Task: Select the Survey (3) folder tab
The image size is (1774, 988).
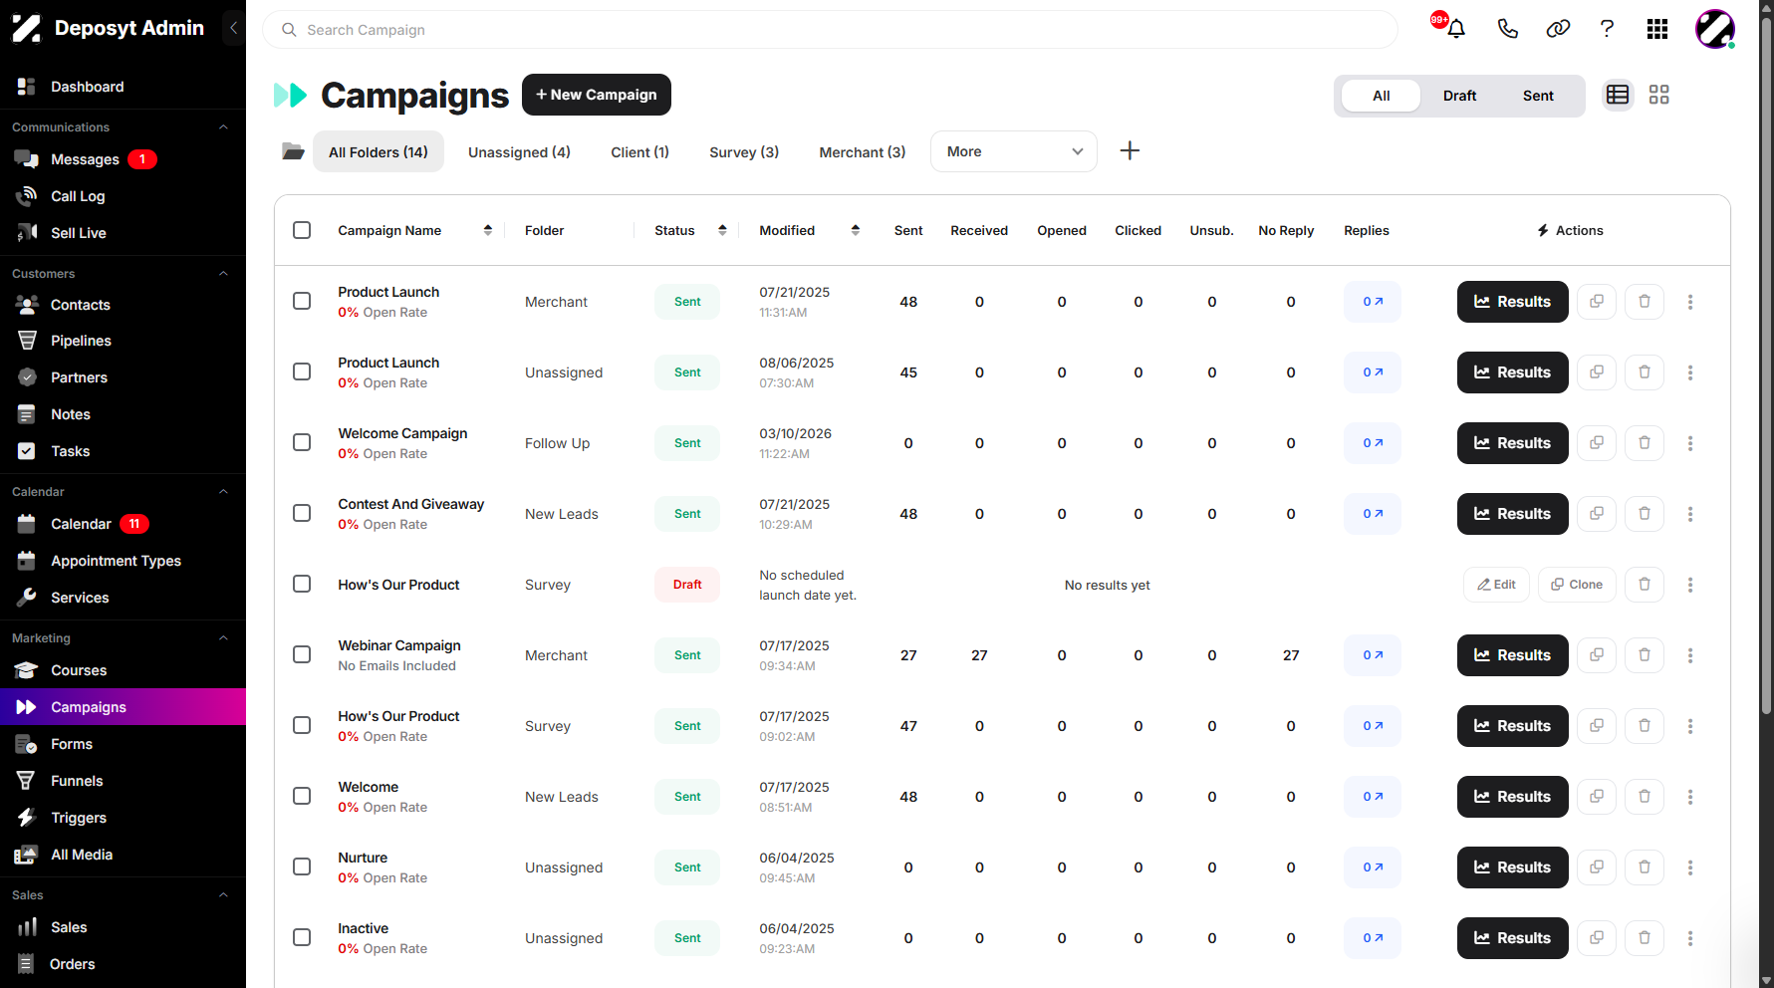Action: (744, 152)
